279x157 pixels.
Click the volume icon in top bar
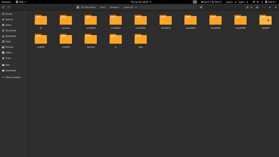click(x=258, y=2)
